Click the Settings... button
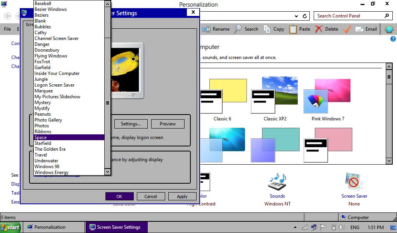This screenshot has width=397, height=233. point(131,124)
